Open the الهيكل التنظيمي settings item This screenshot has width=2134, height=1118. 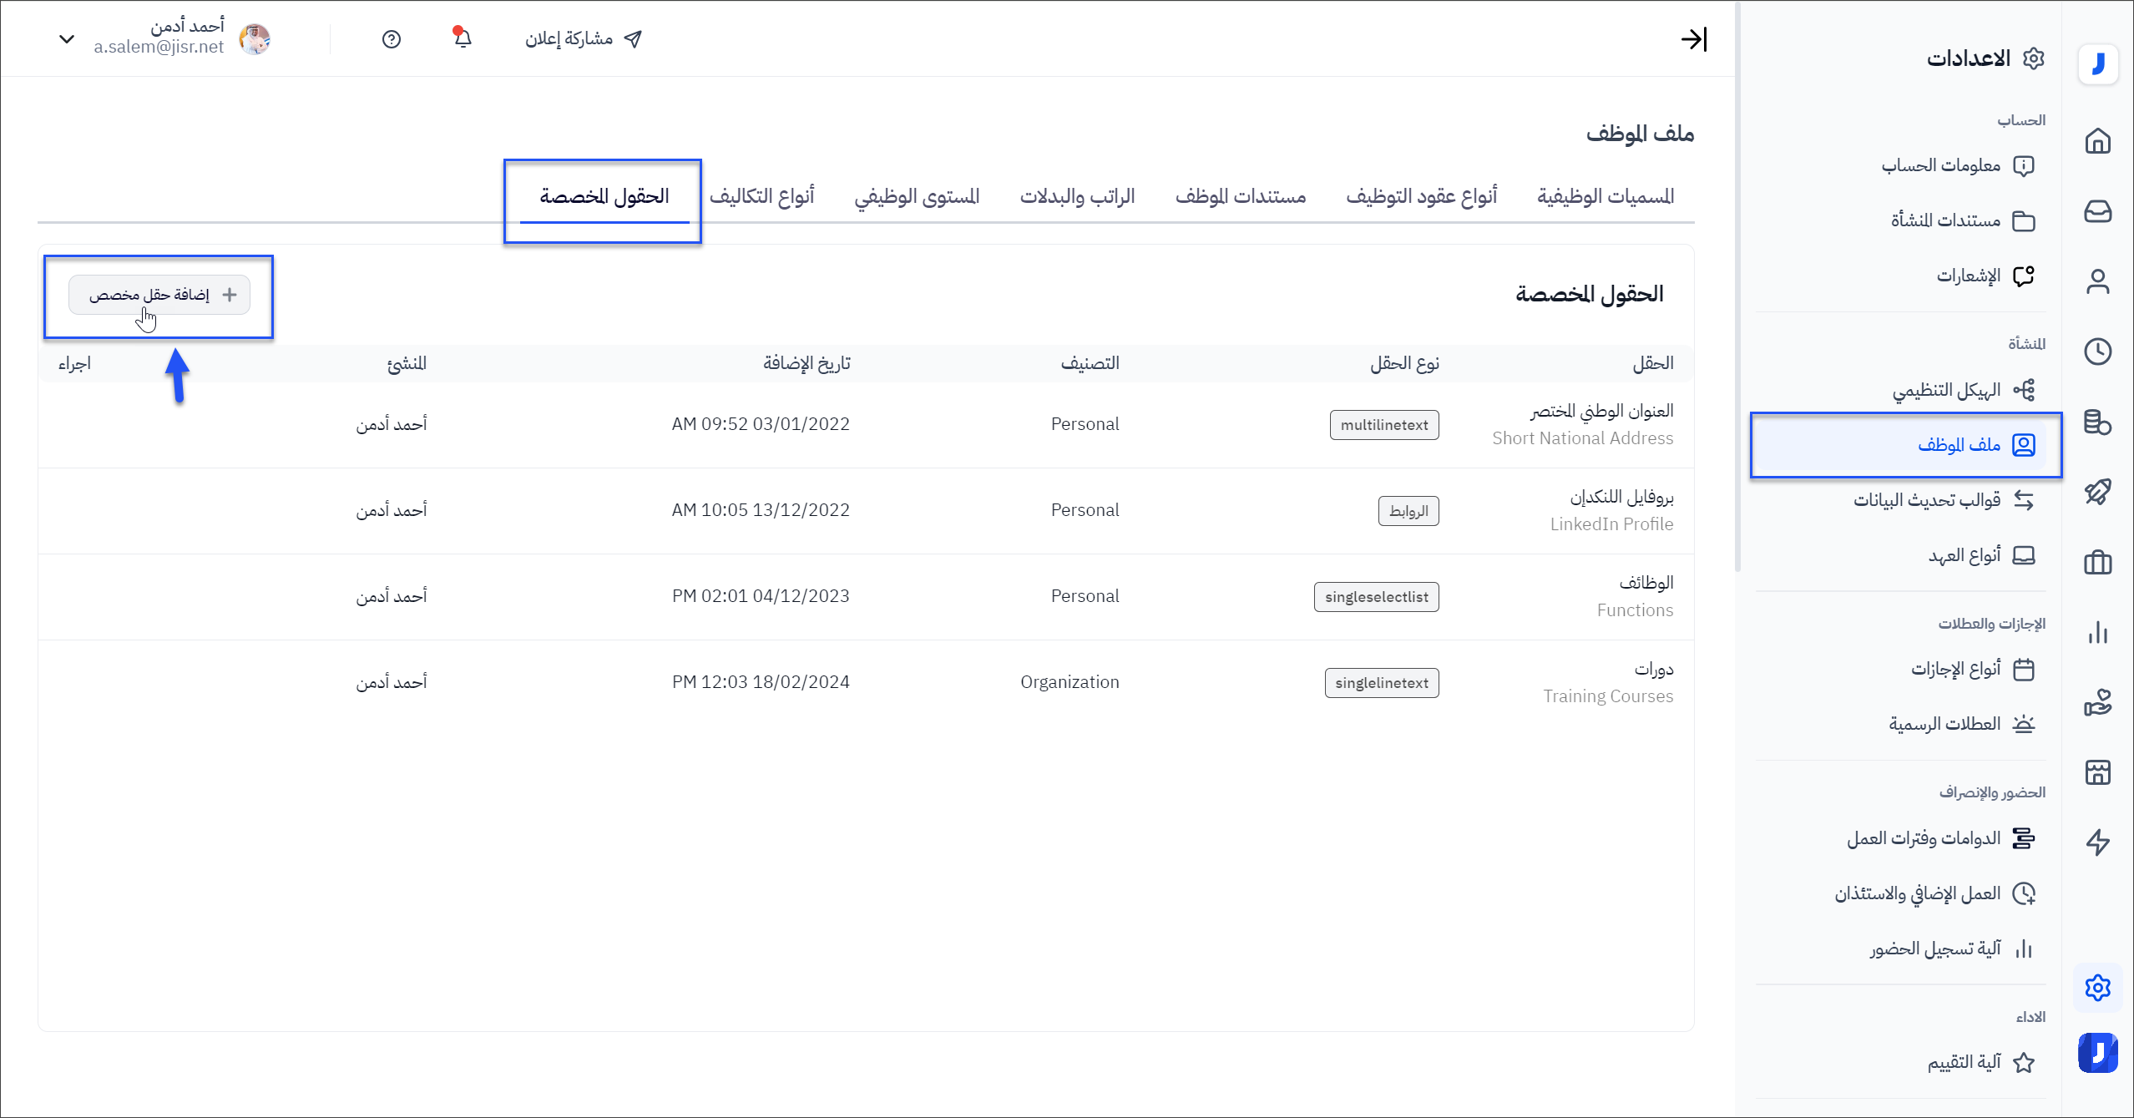click(x=1945, y=390)
